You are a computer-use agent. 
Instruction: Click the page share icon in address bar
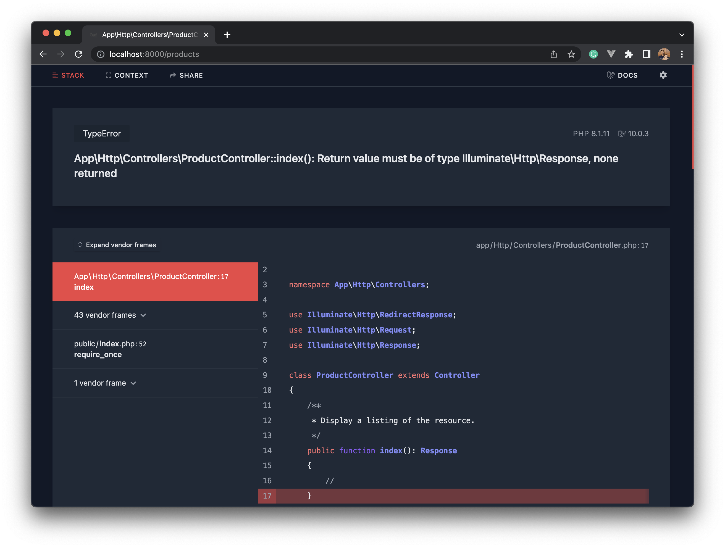click(x=554, y=54)
